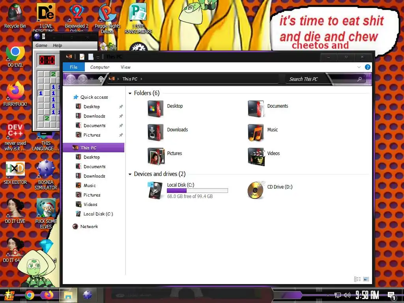Click the Up arrow navigation button
The image size is (404, 303).
point(101,79)
